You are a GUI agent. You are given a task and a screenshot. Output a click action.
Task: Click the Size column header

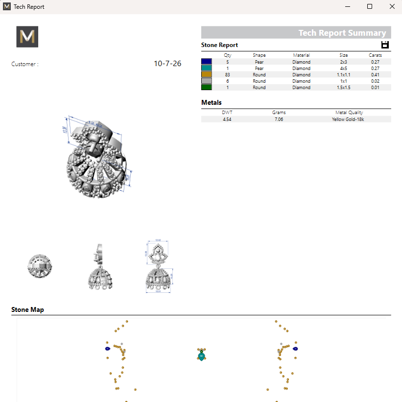pyautogui.click(x=344, y=55)
